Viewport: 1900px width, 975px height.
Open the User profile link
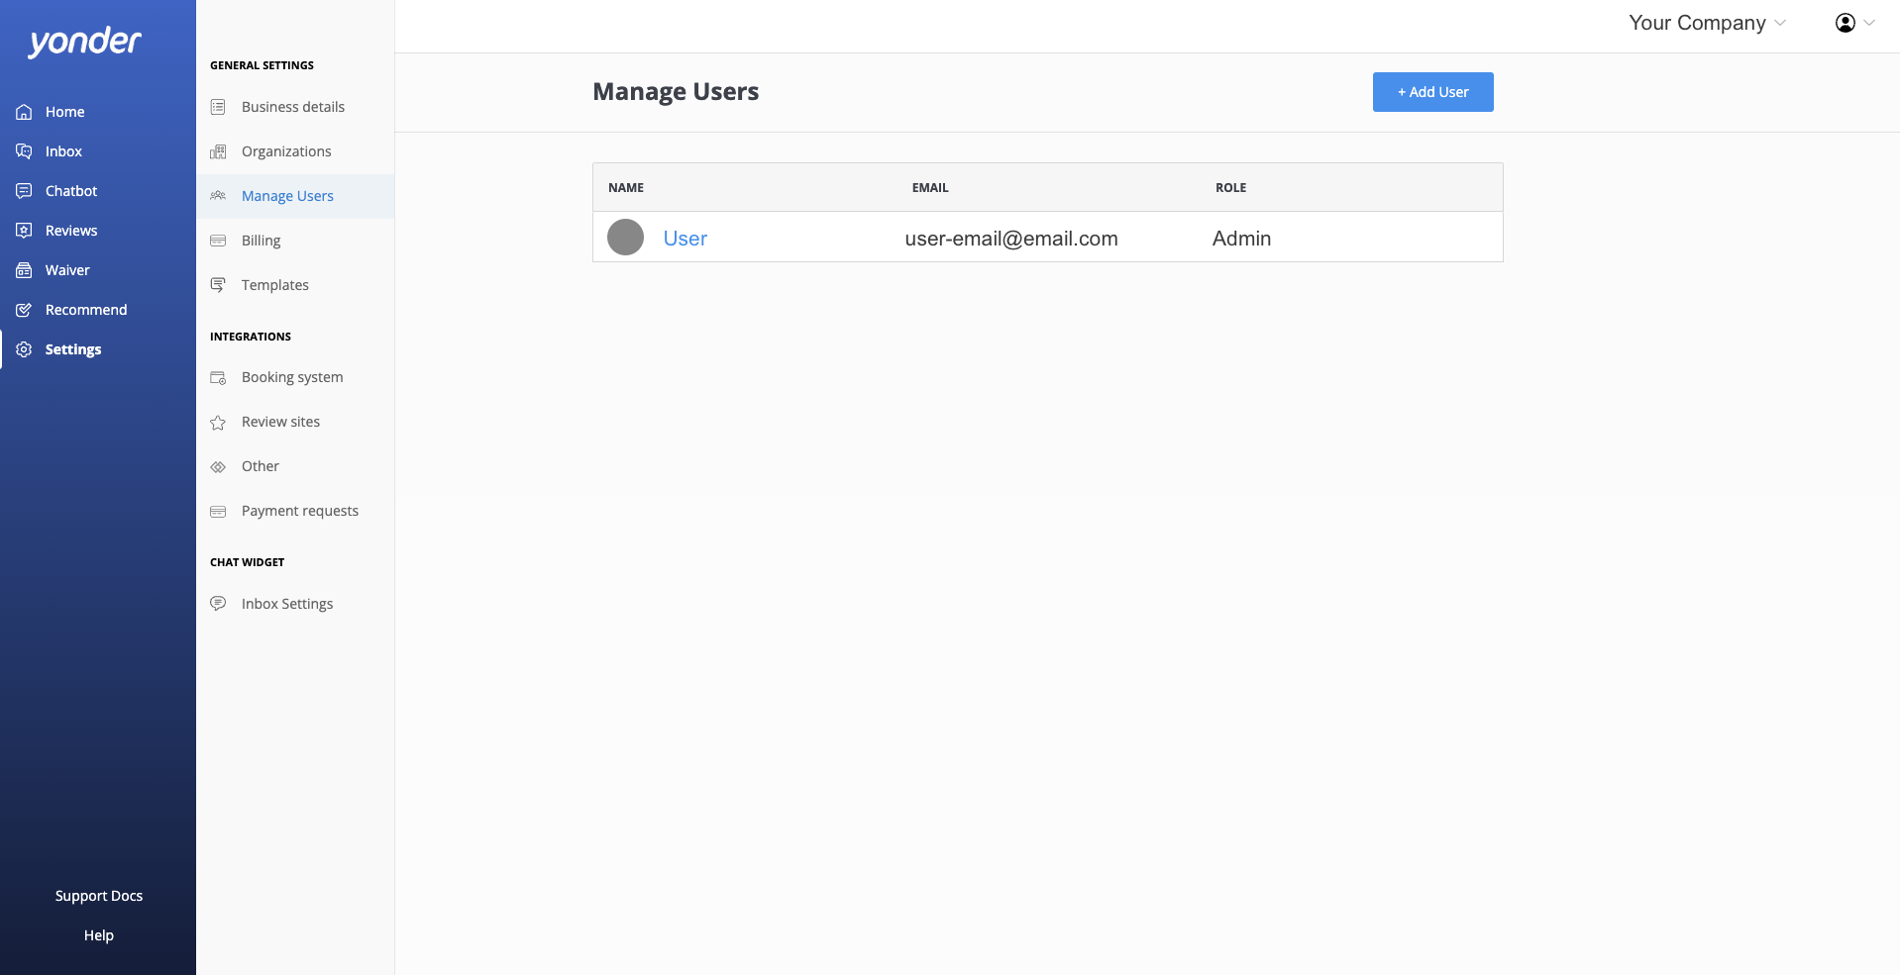click(685, 239)
